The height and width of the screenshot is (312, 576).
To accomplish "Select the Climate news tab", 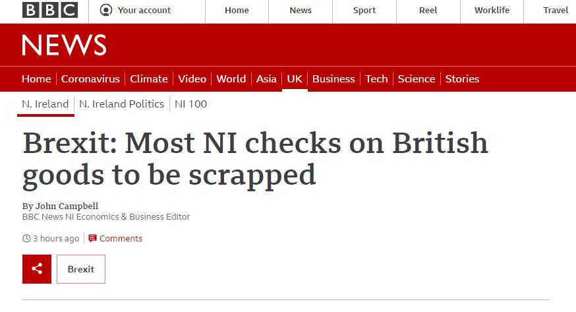I will pos(148,78).
